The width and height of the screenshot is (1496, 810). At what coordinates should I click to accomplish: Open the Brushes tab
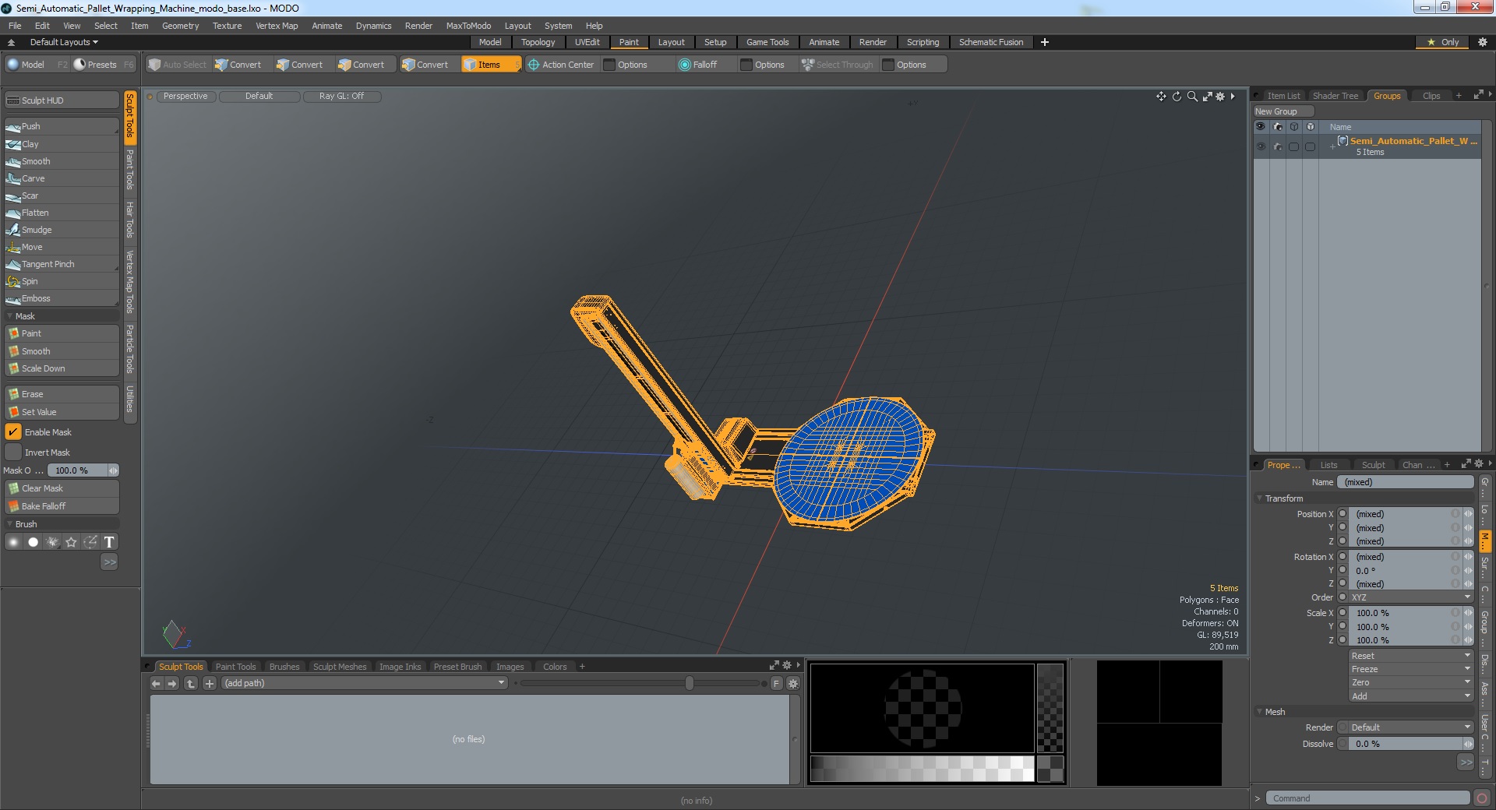tap(284, 667)
